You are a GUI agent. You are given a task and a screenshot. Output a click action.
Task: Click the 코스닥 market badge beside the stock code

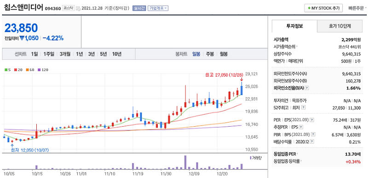[x=68, y=8]
